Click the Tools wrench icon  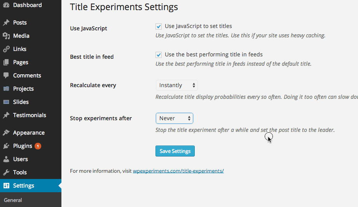pos(6,172)
